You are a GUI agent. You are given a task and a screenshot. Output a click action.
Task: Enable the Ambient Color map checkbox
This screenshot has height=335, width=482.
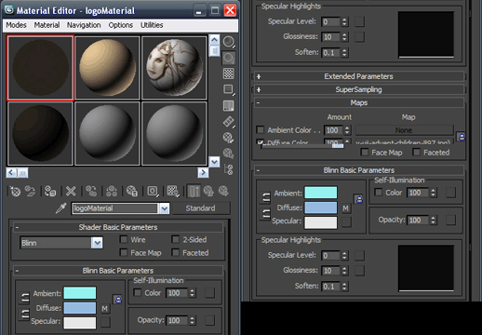[x=261, y=129]
